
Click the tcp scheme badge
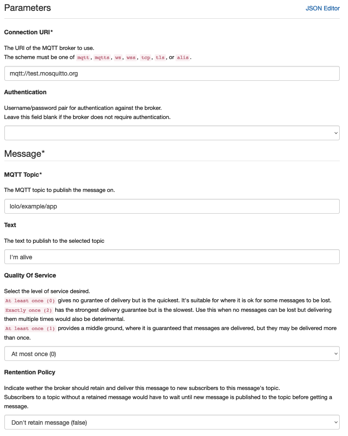tap(145, 57)
